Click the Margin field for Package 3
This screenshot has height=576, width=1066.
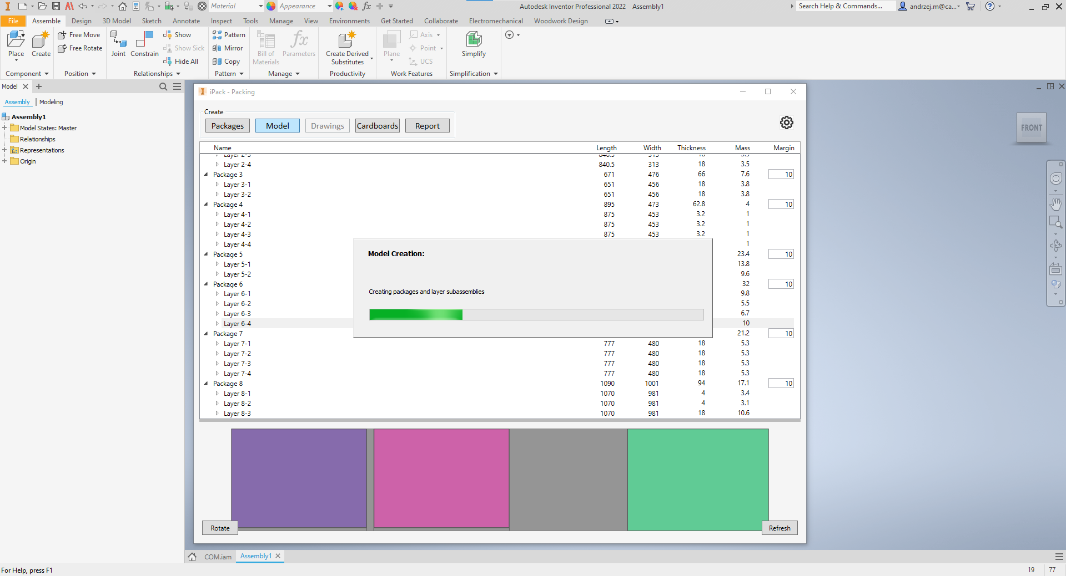click(781, 175)
